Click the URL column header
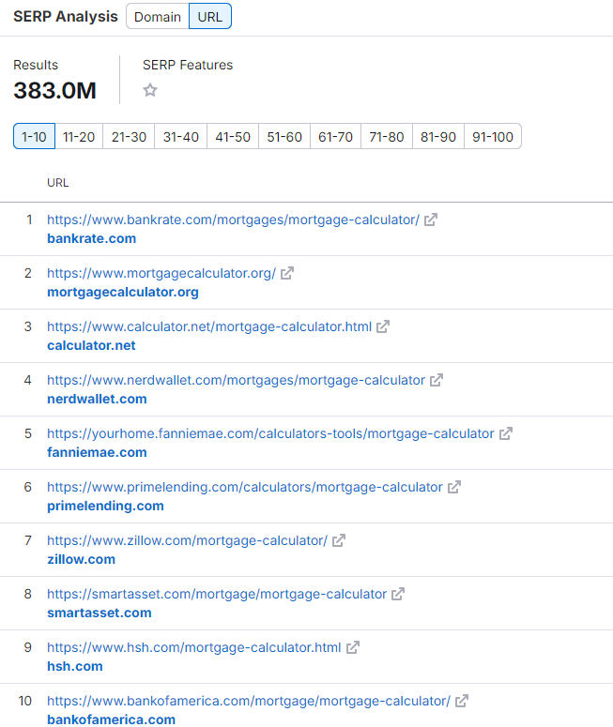This screenshot has width=613, height=727. click(57, 183)
